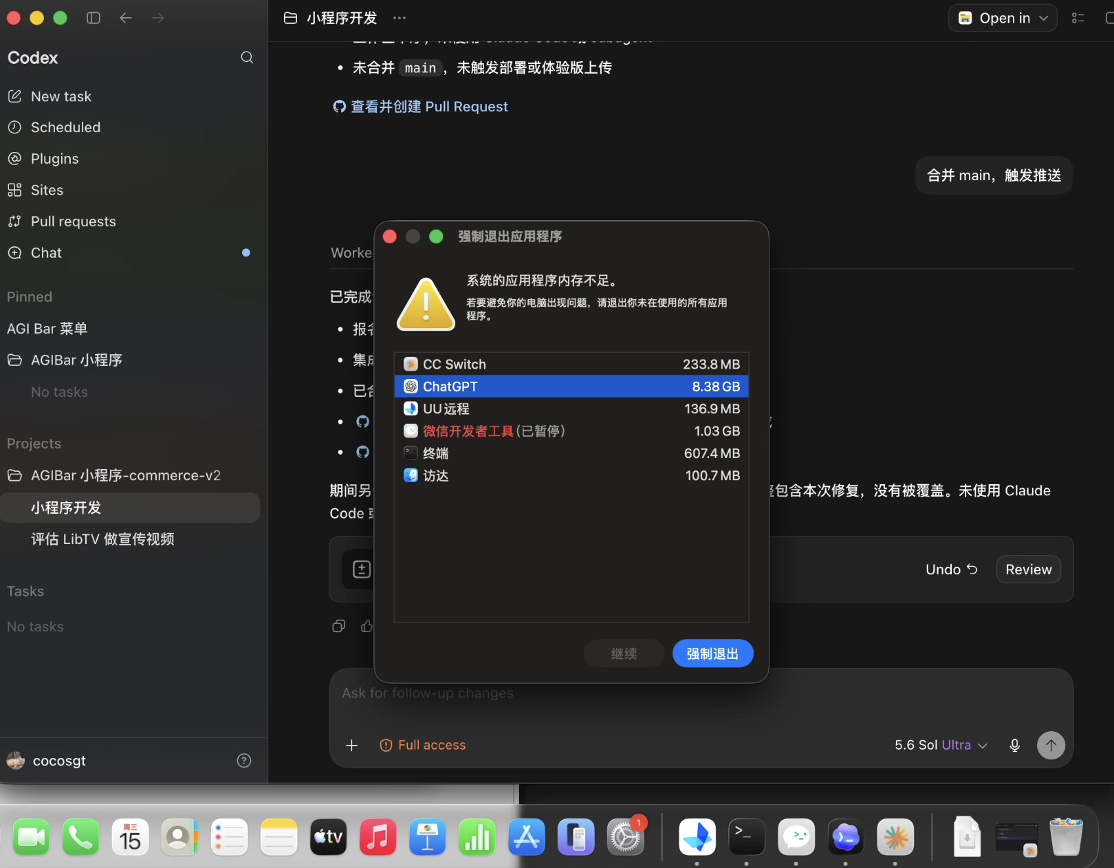Select UU远程 in the force quit list
Image resolution: width=1114 pixels, height=868 pixels.
tap(571, 409)
